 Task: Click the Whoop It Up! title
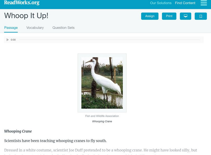[x=26, y=16]
